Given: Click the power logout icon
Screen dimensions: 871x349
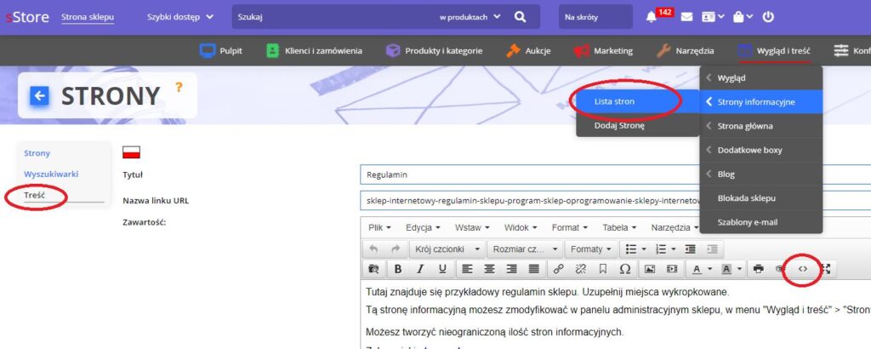Looking at the screenshot, I should 768,17.
